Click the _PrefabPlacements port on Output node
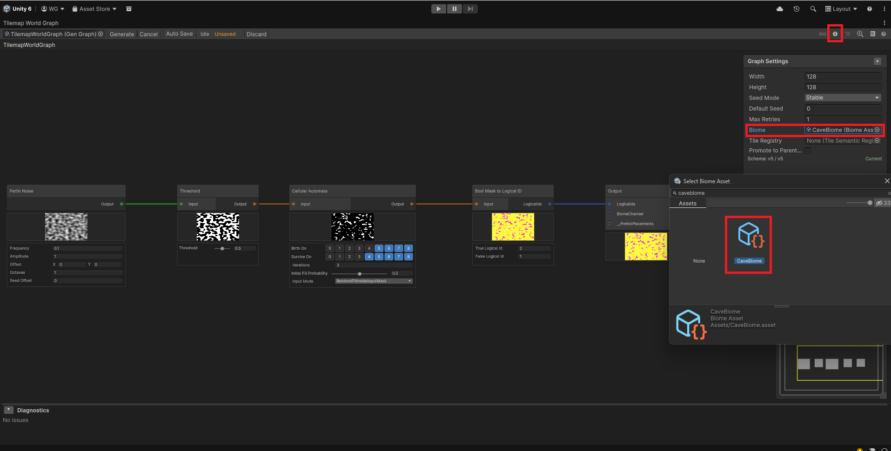This screenshot has width=891, height=451. pyautogui.click(x=610, y=224)
